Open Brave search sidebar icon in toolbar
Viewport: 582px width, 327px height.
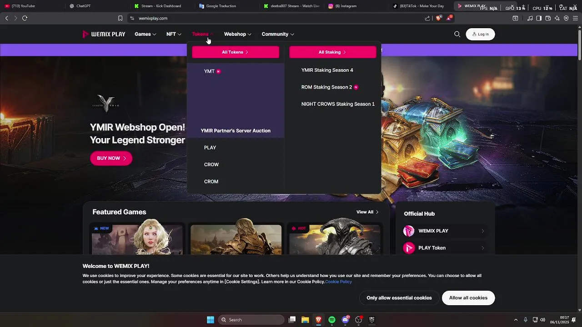[x=515, y=18]
